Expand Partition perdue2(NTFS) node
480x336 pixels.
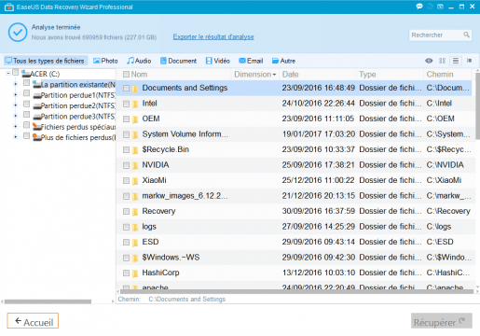pyautogui.click(x=15, y=105)
